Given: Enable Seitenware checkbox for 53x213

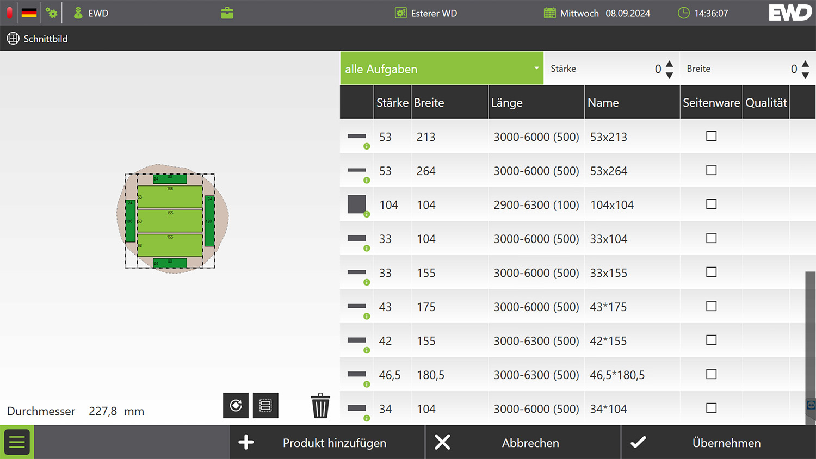Looking at the screenshot, I should point(711,136).
